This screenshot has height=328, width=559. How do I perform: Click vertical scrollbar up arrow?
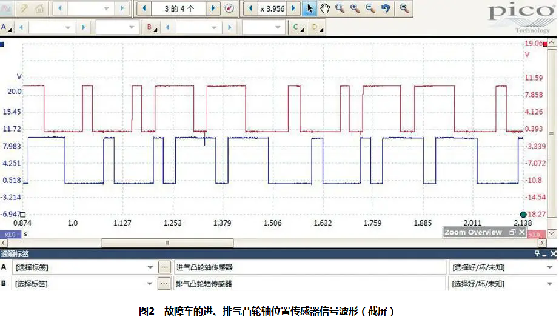click(552, 42)
